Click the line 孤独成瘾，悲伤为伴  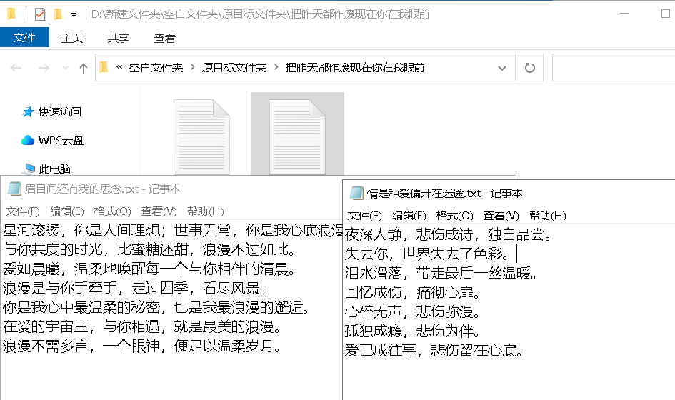pos(412,331)
